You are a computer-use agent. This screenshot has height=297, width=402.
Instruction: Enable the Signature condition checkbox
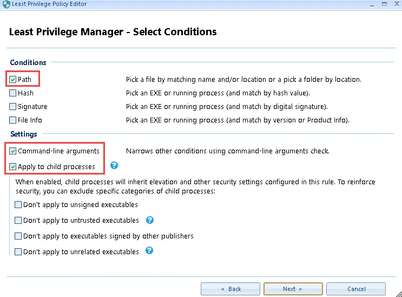coord(13,107)
